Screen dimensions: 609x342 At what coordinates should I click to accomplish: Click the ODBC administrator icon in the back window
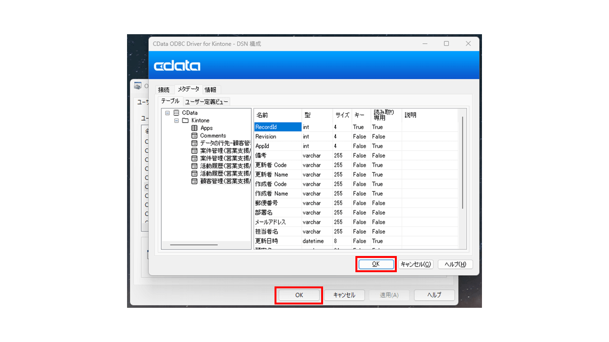pyautogui.click(x=138, y=86)
